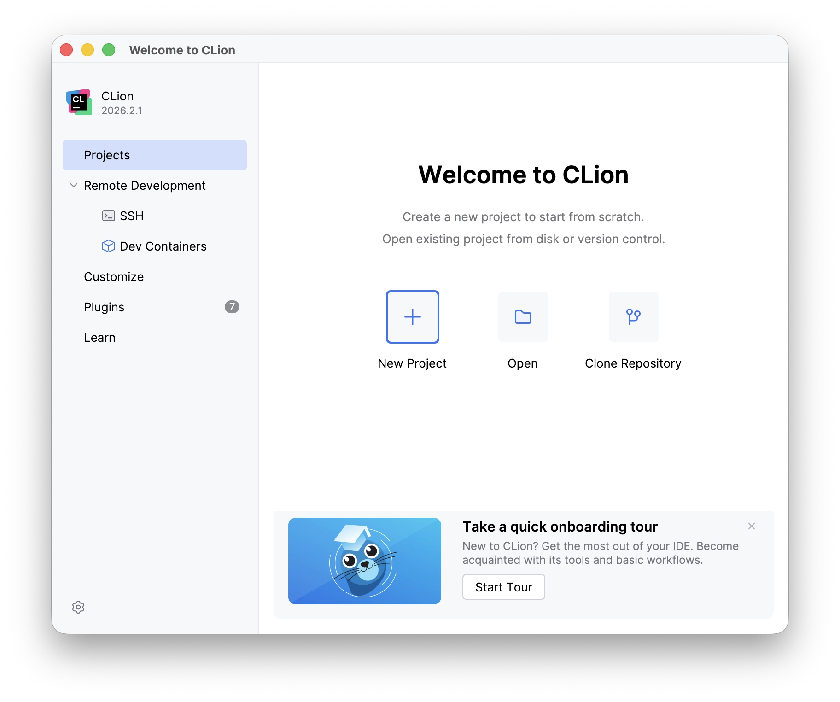Click the Take a quick onboarding tour heading
Screen dimensions: 840x702
560,526
